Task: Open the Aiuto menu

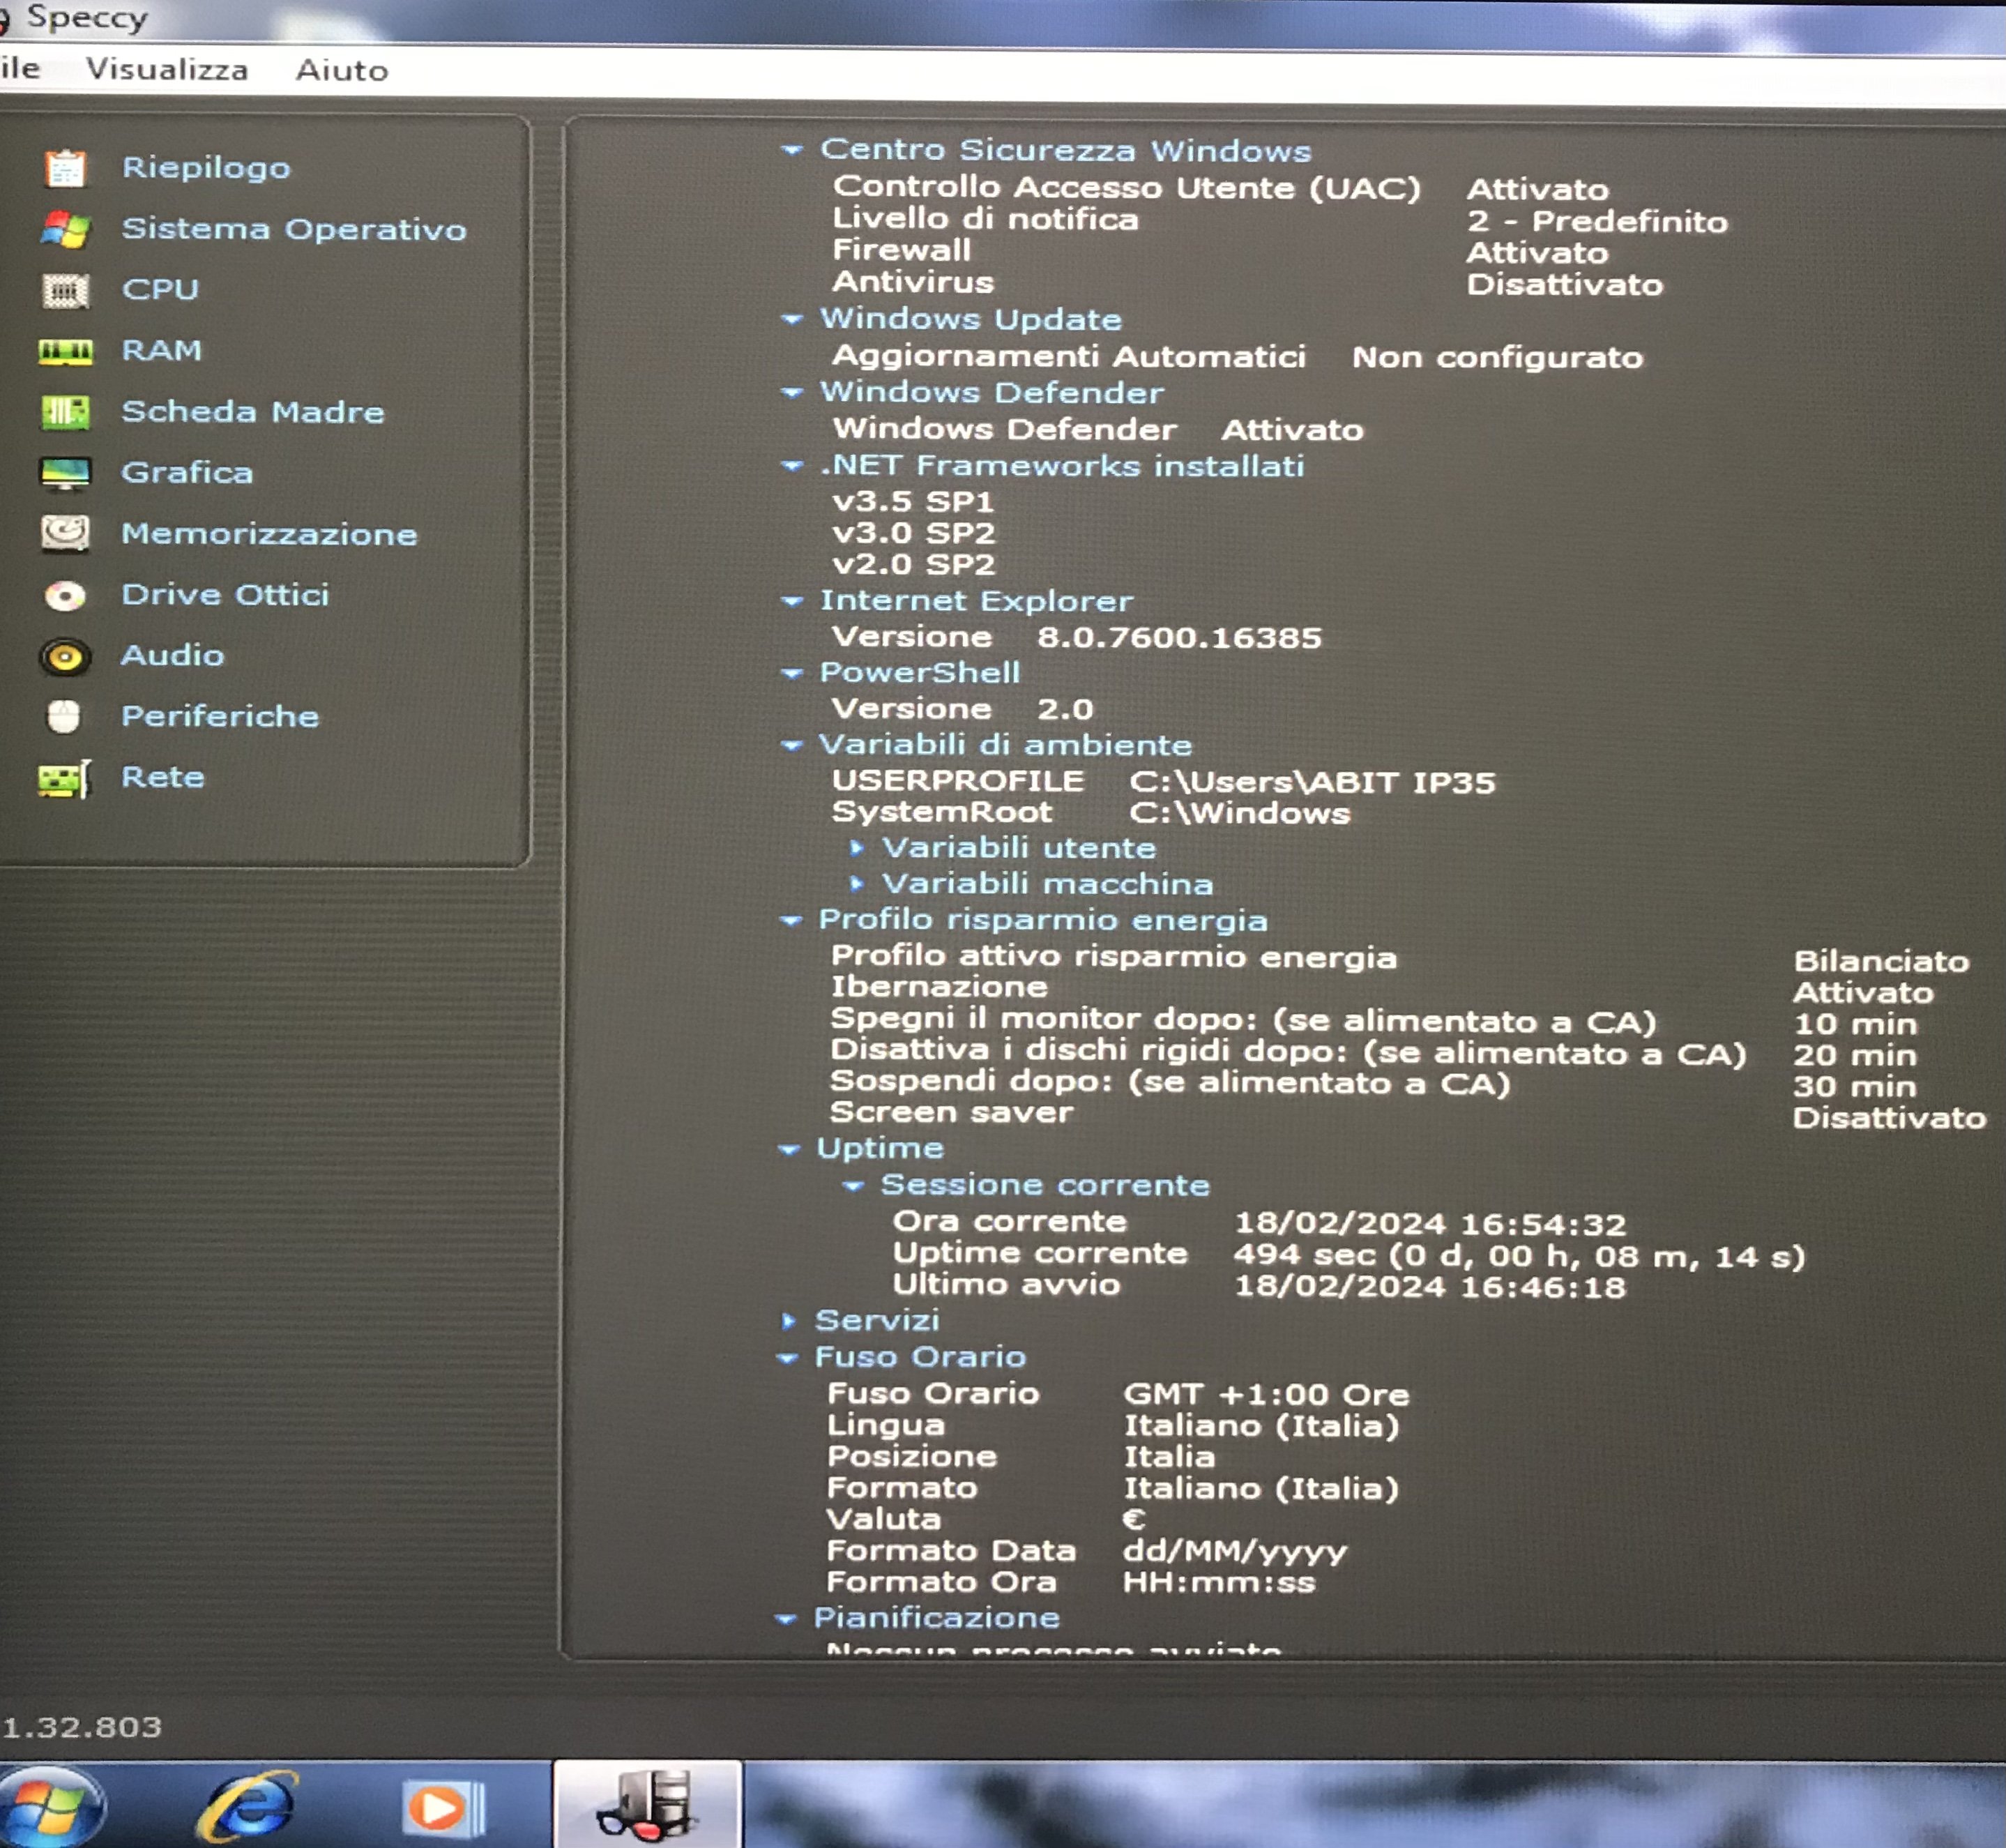Action: click(341, 70)
